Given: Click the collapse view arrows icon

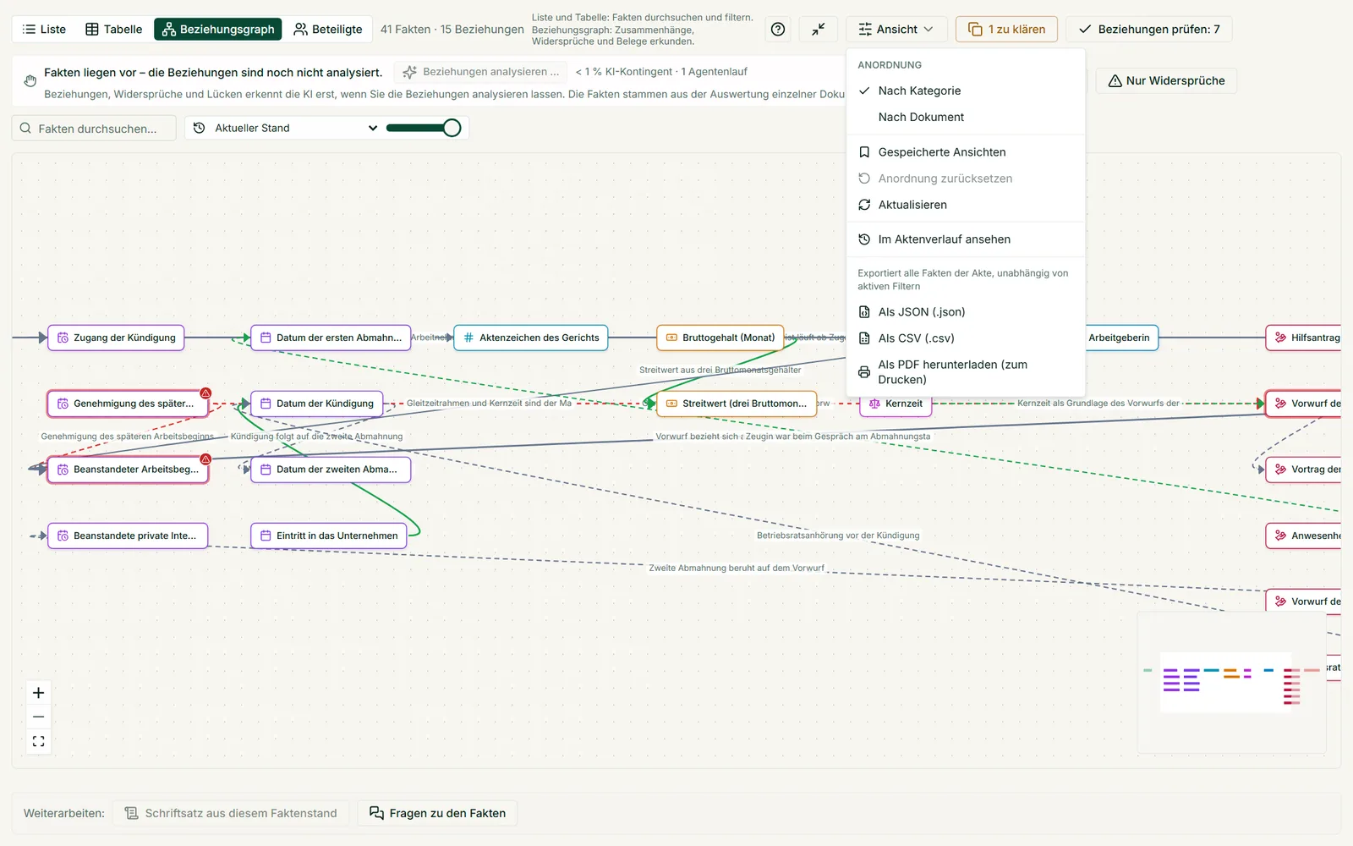Looking at the screenshot, I should click(x=818, y=29).
